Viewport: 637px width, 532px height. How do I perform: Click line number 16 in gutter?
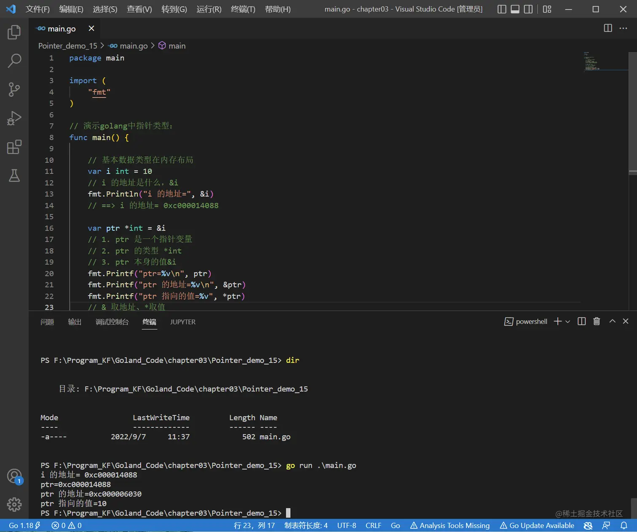(49, 228)
